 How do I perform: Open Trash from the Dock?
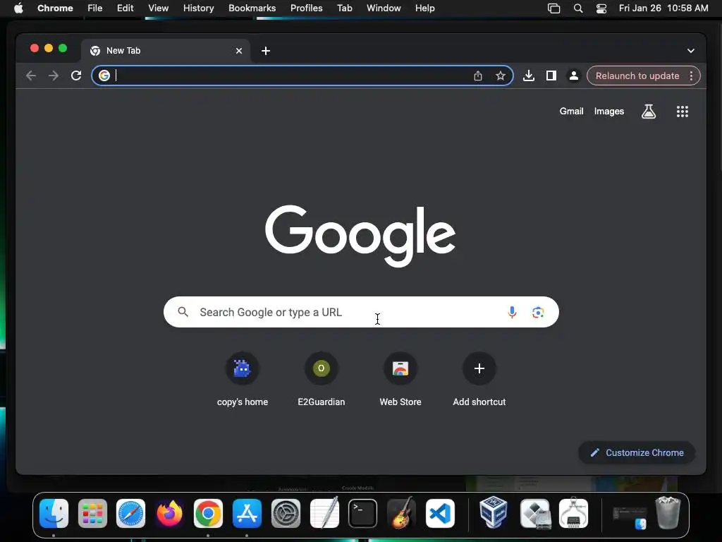(668, 512)
